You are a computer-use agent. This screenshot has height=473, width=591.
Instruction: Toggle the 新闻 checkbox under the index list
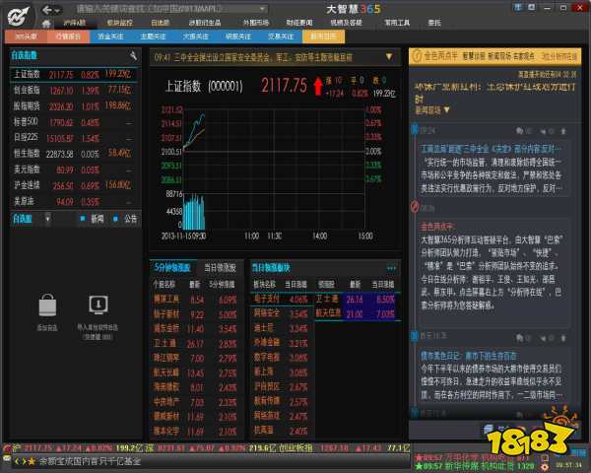(x=84, y=219)
